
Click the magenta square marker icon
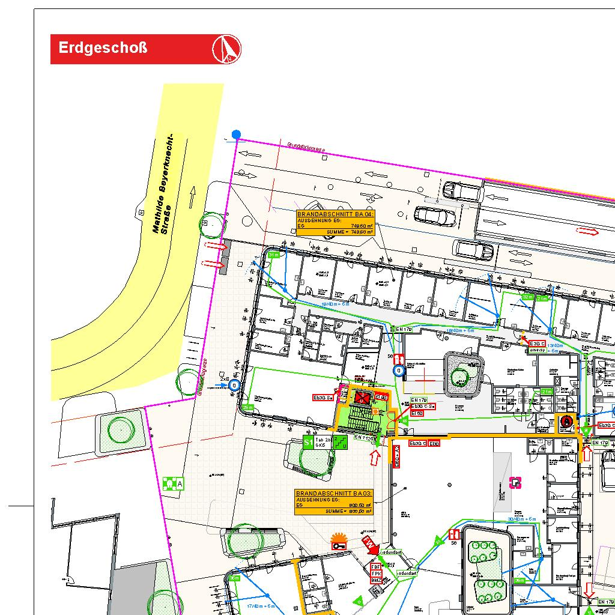click(x=515, y=482)
